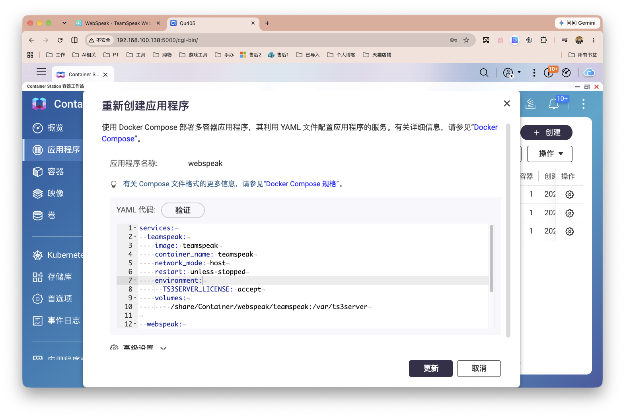The image size is (625, 417).
Task: Open the QTS dashboard gauge icon
Action: tap(566, 73)
